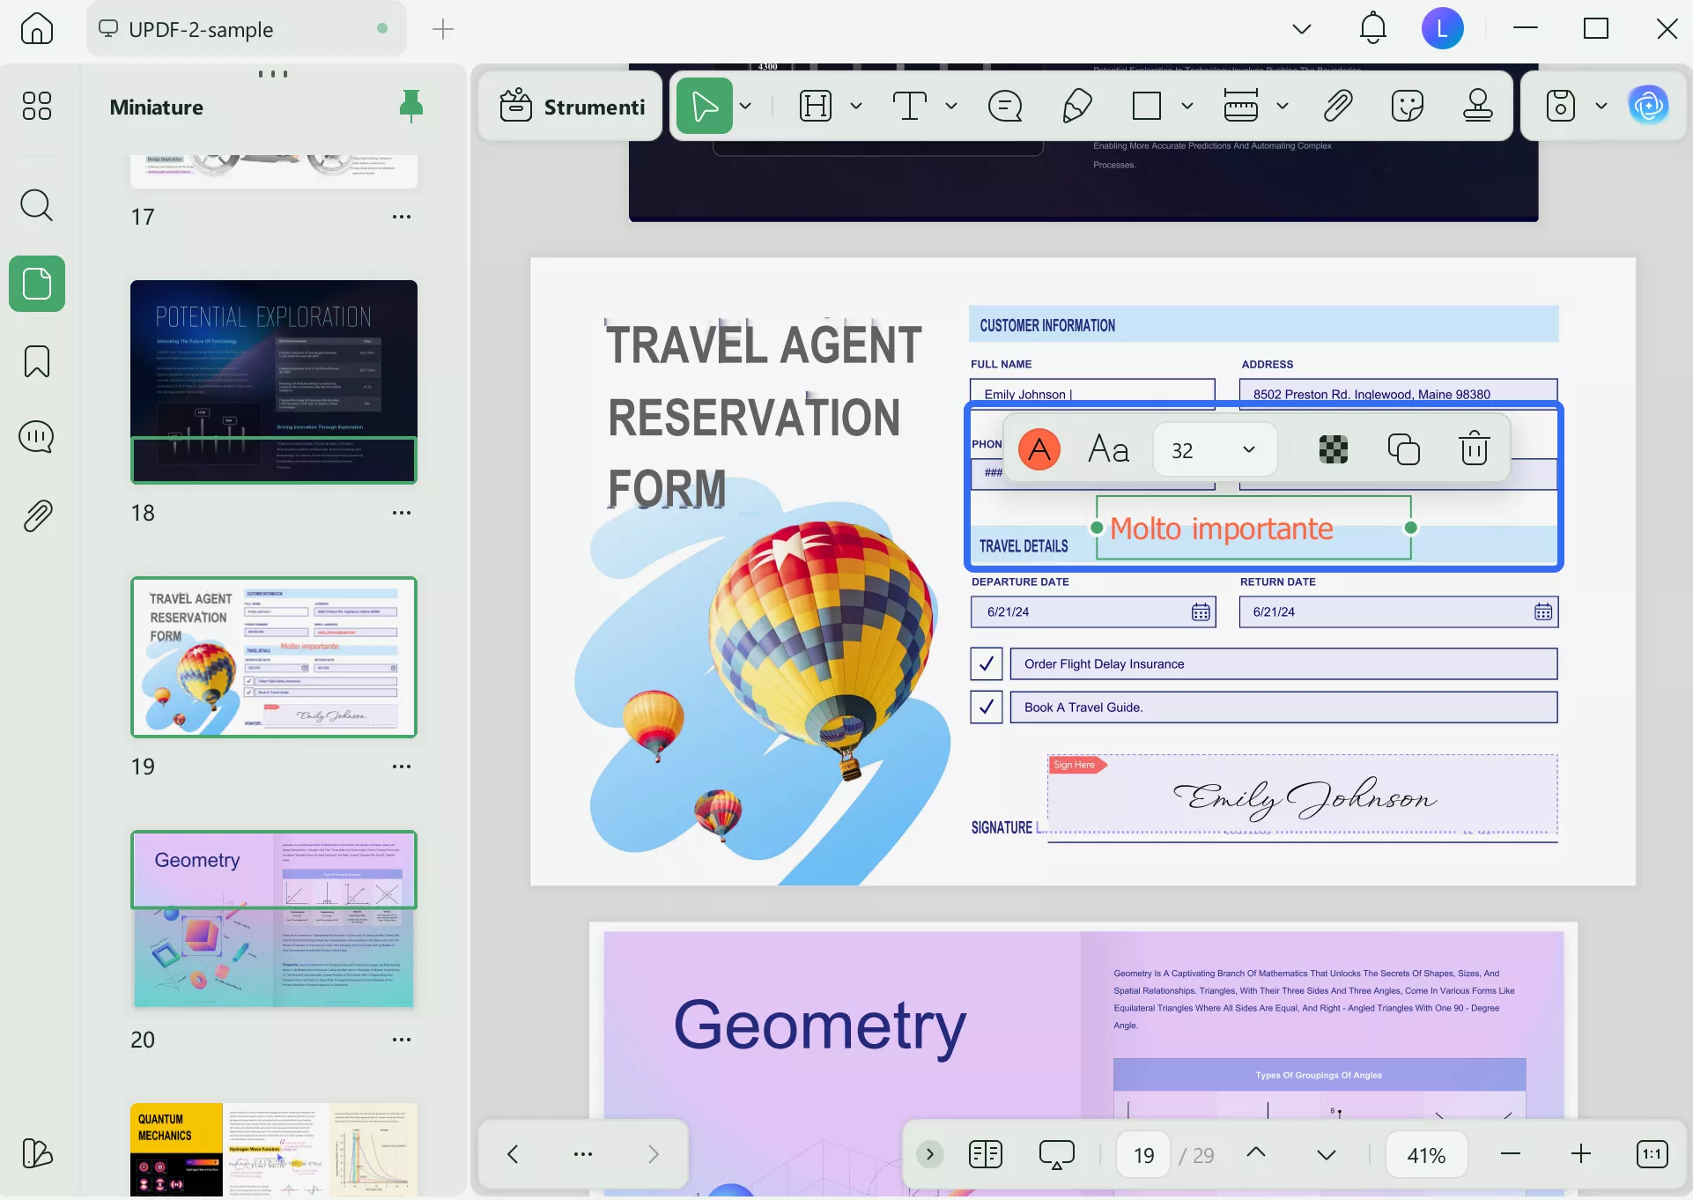Expand the text tool dropdown arrow
This screenshot has width=1693, height=1200.
pos(951,106)
